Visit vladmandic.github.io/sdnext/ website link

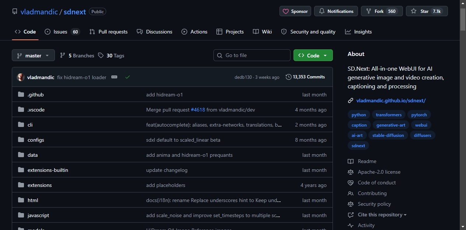click(391, 100)
